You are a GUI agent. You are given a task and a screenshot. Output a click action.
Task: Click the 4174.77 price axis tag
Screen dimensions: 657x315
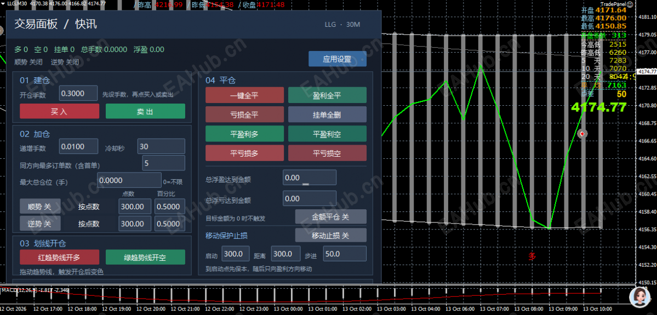click(x=646, y=71)
